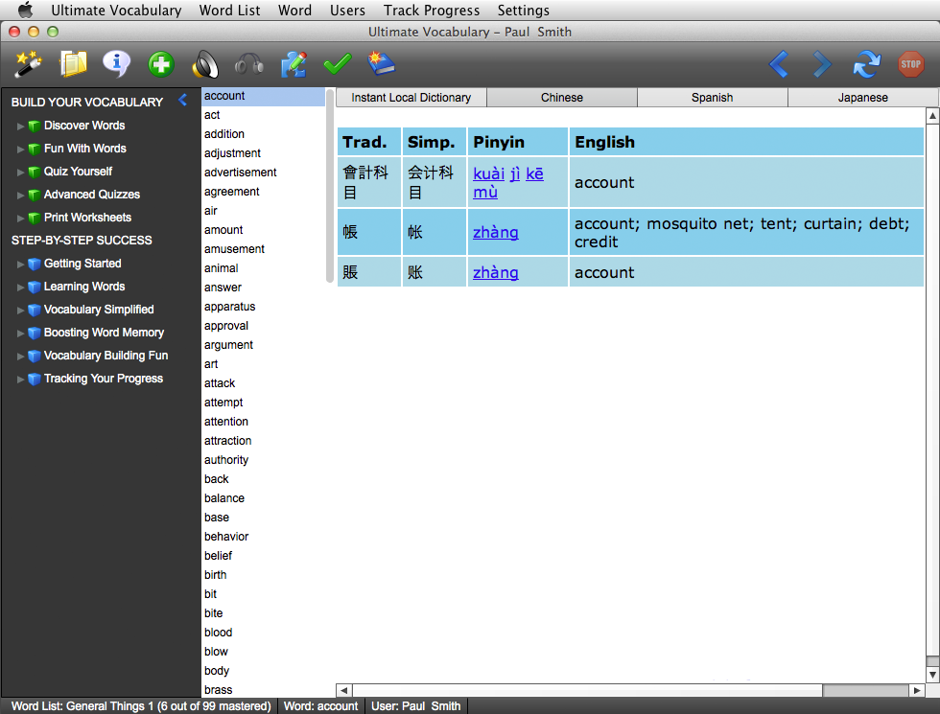This screenshot has width=940, height=714.
Task: Switch to the Spanish tab
Action: [x=712, y=98]
